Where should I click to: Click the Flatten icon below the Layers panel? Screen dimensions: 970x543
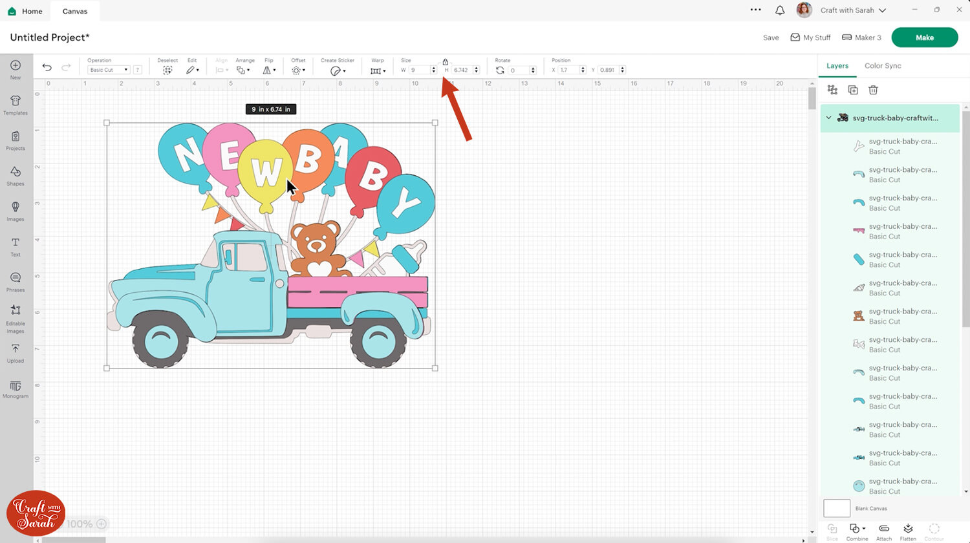[x=908, y=530]
